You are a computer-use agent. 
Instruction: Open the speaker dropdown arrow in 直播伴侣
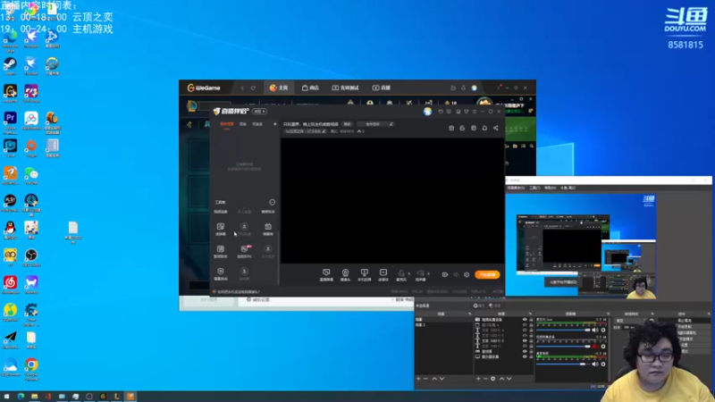428,273
